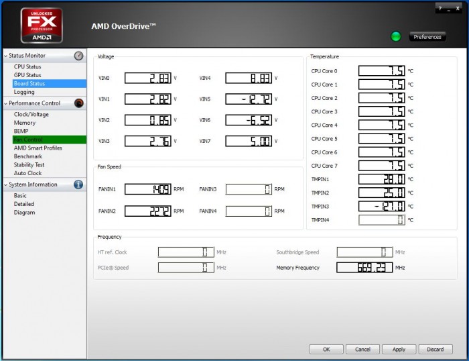Open CPU Status page
The width and height of the screenshot is (469, 361).
coord(27,66)
